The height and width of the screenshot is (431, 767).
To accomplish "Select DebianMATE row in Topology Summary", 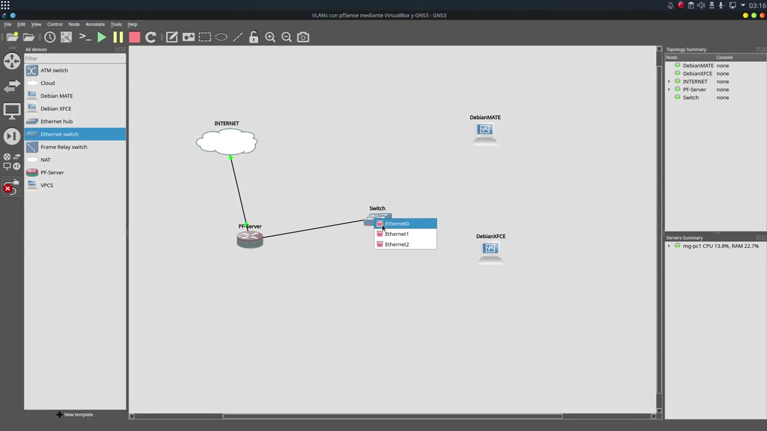I will (x=715, y=65).
